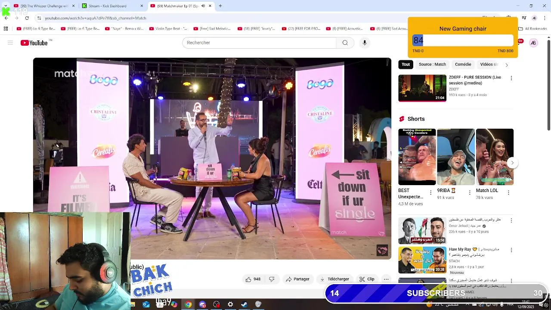This screenshot has height=310, width=551.
Task: Click the Partager share button
Action: (297, 279)
